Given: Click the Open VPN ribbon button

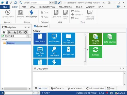Looking at the screenshot, I should [56, 14].
